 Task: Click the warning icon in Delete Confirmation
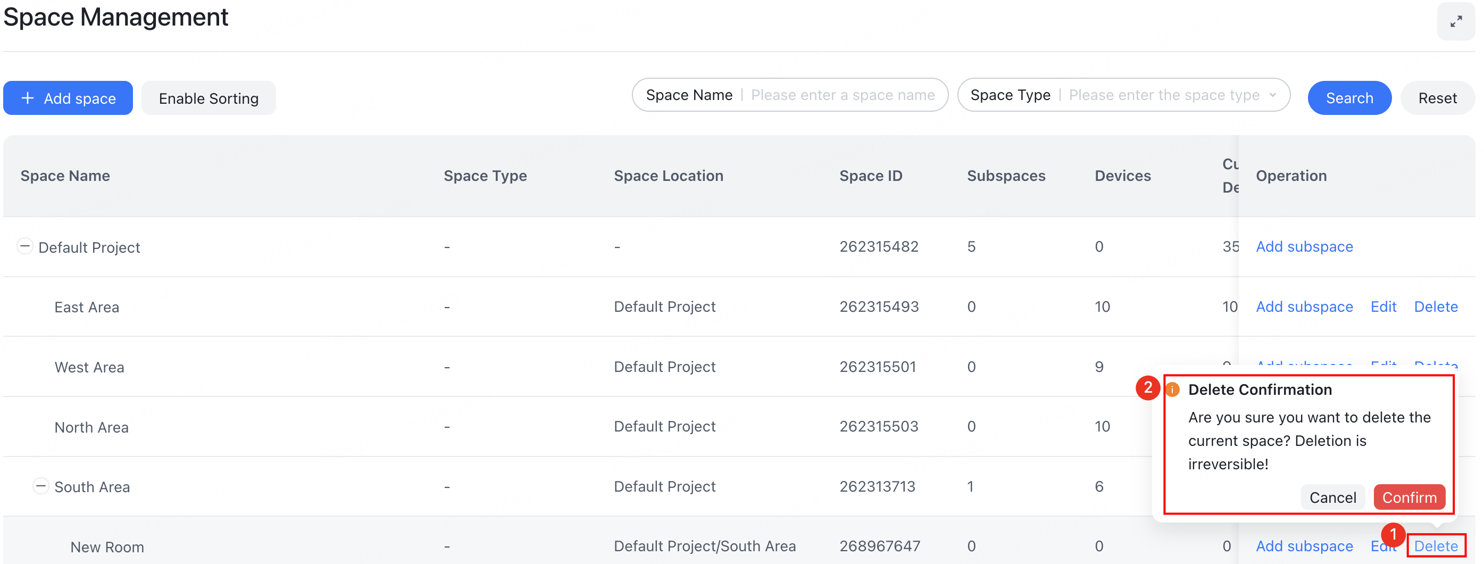(x=1173, y=389)
